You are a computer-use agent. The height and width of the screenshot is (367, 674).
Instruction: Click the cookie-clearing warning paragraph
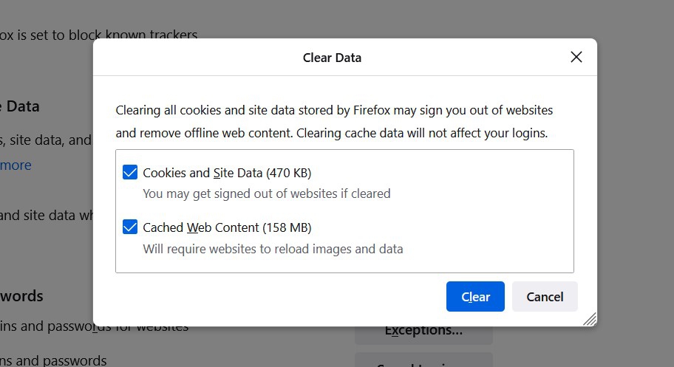coord(334,122)
